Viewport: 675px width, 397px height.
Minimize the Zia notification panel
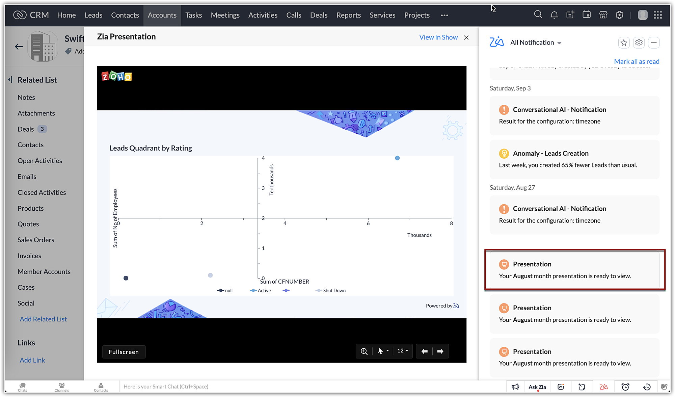pos(654,43)
